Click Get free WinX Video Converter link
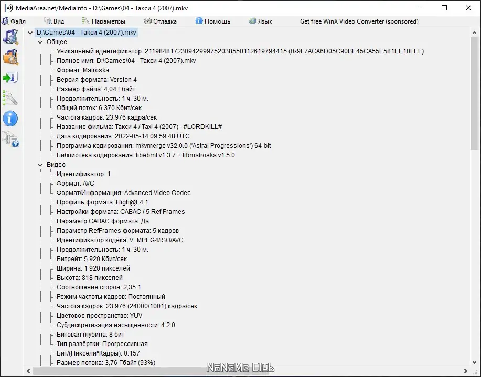 point(359,21)
